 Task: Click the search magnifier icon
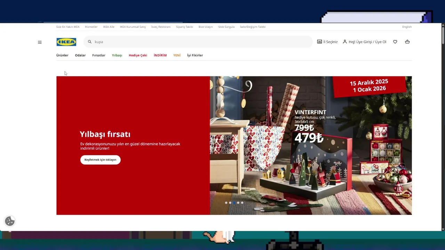click(90, 42)
